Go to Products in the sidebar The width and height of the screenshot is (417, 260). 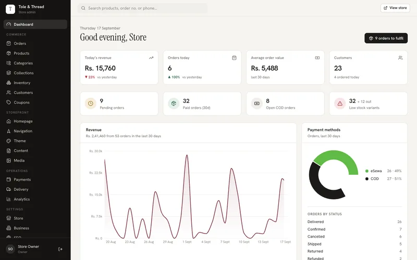tap(35, 53)
